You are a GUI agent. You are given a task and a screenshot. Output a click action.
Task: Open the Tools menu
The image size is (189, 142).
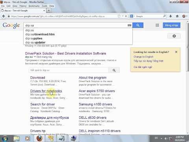[x=44, y=6]
